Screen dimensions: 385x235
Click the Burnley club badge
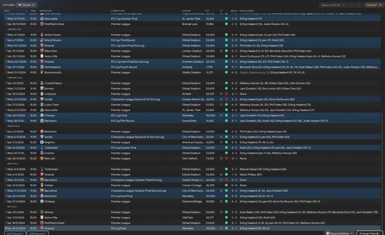(42, 89)
